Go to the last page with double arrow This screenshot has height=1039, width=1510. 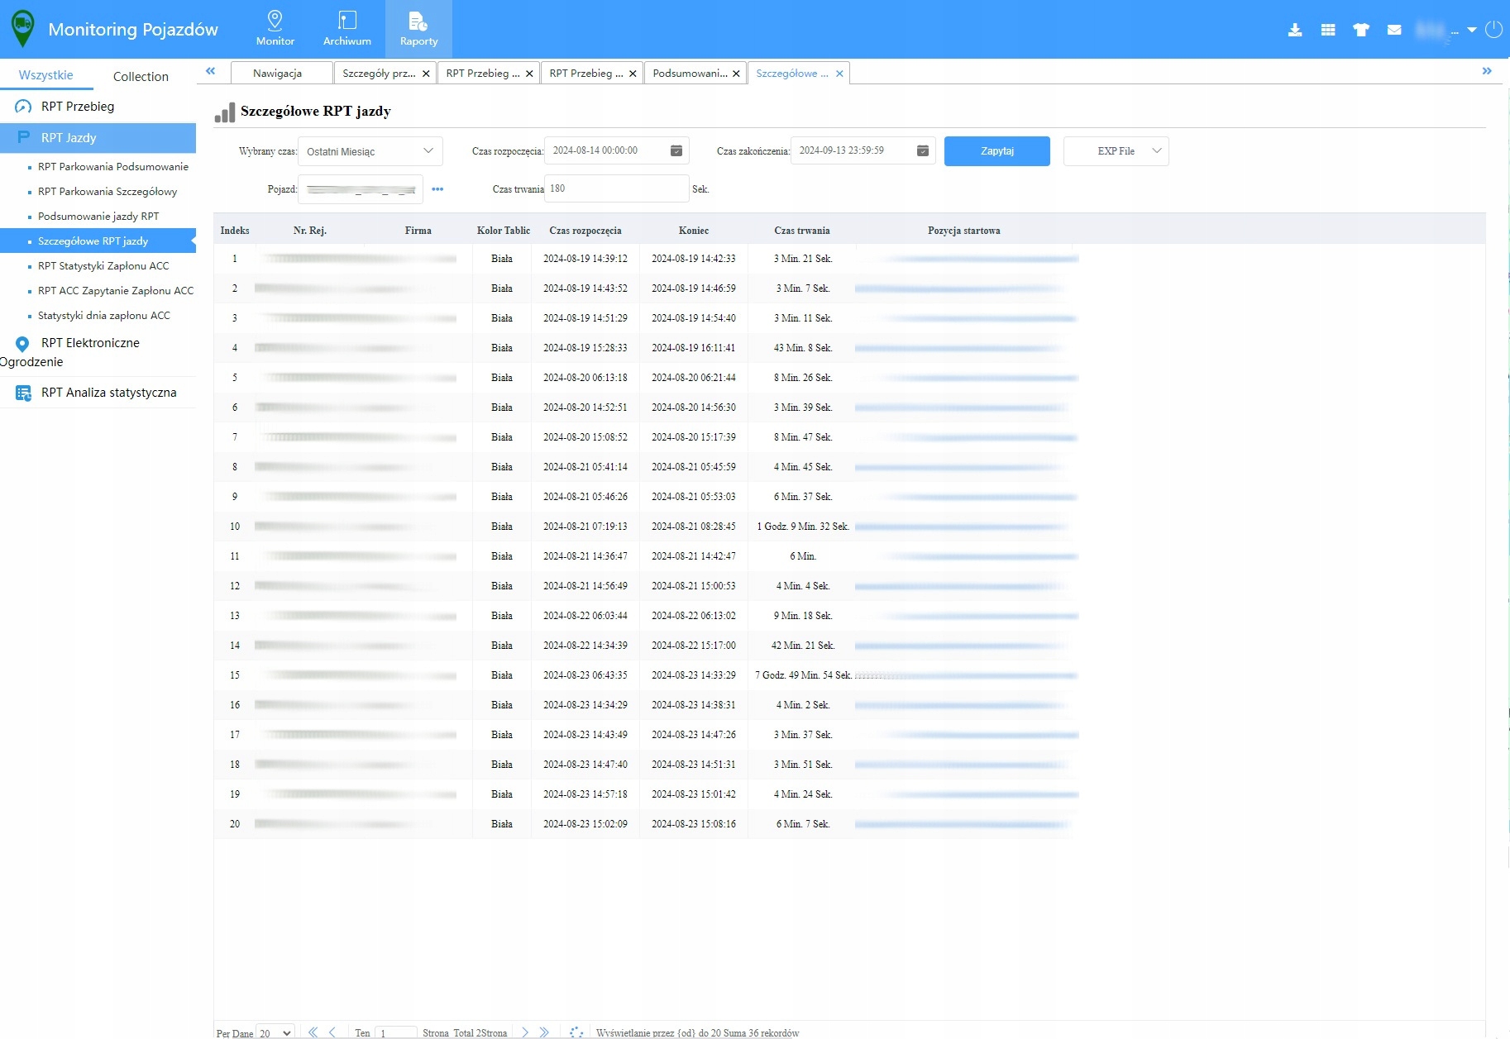point(544,1032)
